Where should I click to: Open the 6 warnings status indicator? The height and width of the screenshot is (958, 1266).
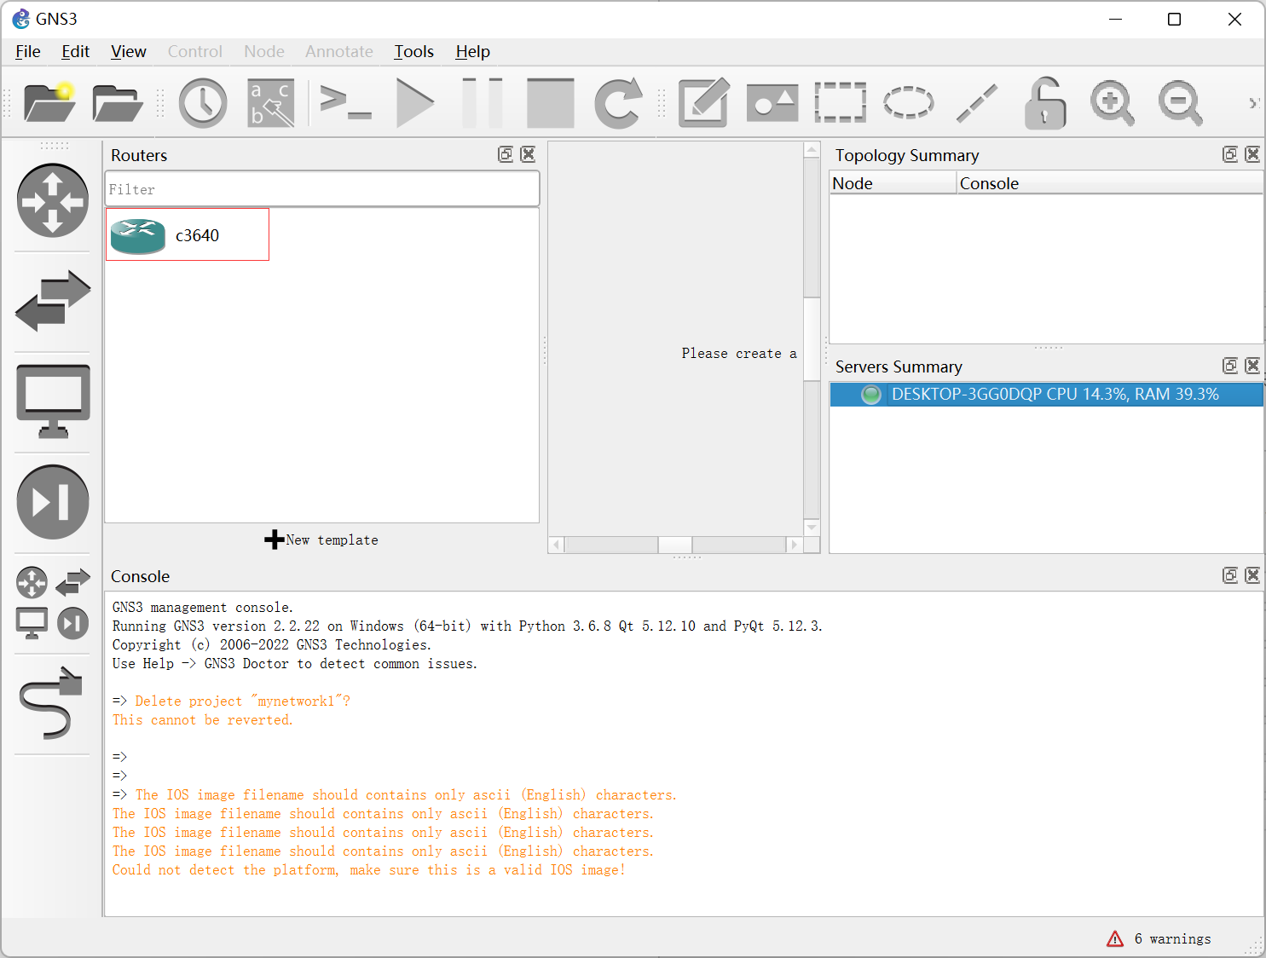[1159, 938]
